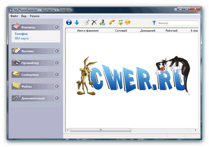Click the green arrows sync contacts icon
Screen dimensions: 209x147
[x=120, y=22]
